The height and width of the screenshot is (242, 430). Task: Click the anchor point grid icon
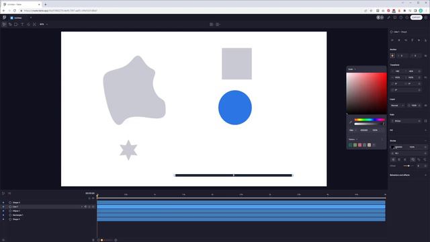click(392, 56)
